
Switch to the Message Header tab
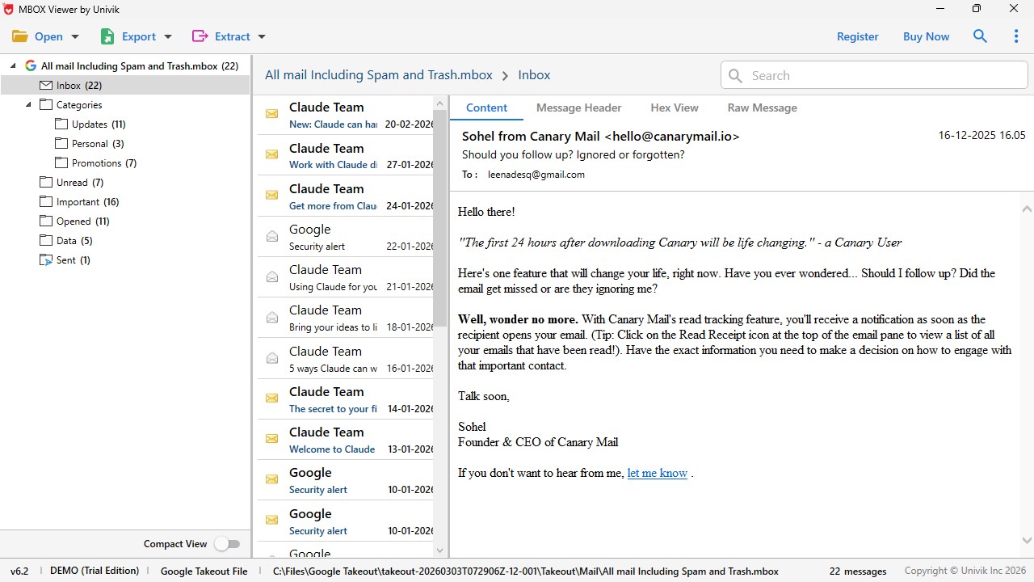point(579,108)
